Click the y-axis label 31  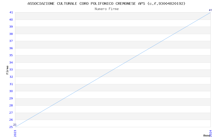point(11,84)
